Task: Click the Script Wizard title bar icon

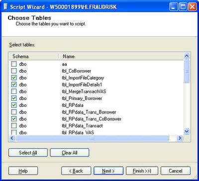Action: [5, 7]
